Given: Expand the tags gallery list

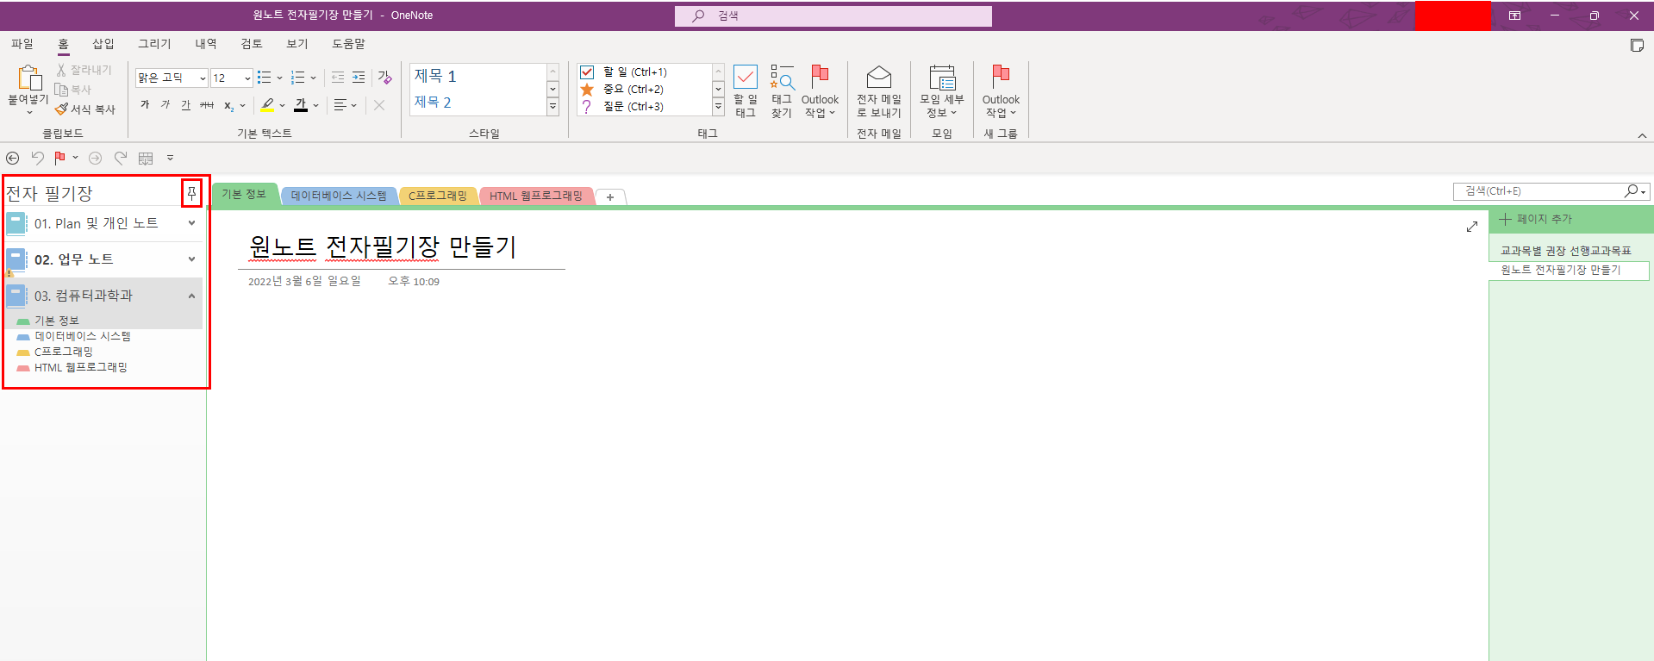Looking at the screenshot, I should pos(718,107).
